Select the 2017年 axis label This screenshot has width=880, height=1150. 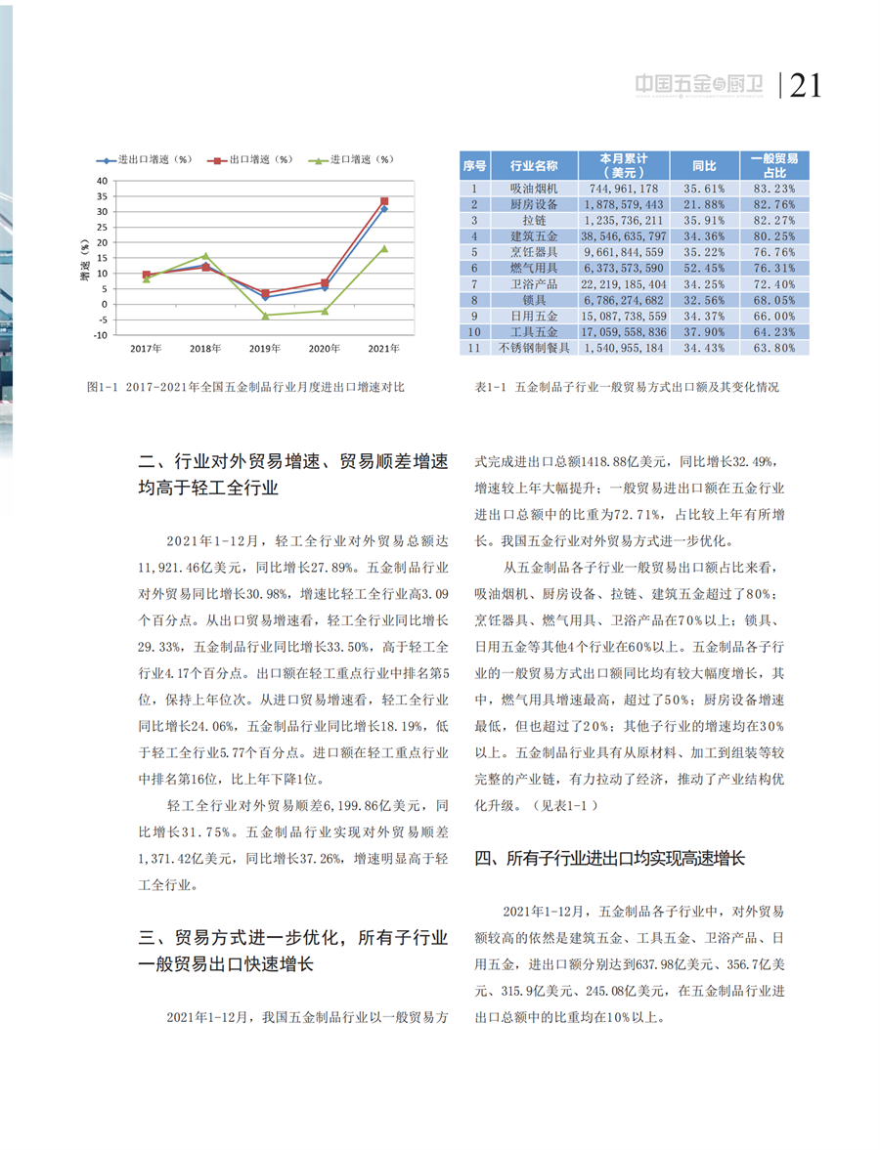pos(146,349)
